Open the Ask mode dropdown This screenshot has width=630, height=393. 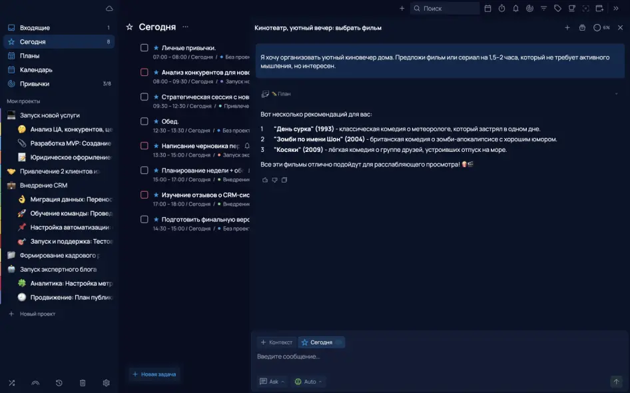click(x=273, y=382)
